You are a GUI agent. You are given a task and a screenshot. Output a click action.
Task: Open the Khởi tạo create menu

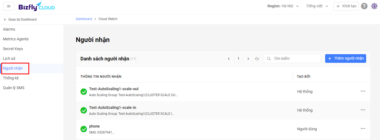(x=346, y=6)
